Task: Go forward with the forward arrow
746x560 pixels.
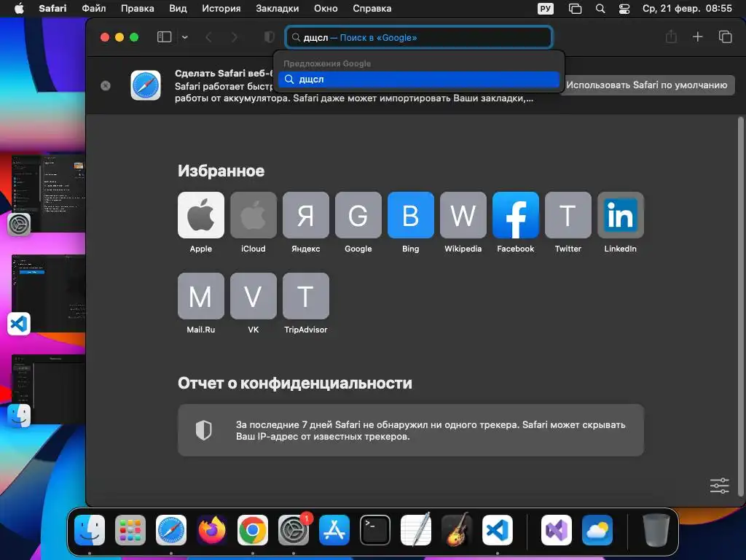Action: [x=234, y=37]
